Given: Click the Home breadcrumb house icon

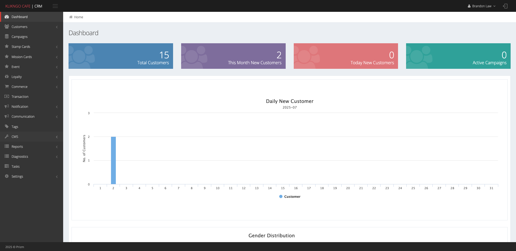Looking at the screenshot, I should tap(71, 17).
